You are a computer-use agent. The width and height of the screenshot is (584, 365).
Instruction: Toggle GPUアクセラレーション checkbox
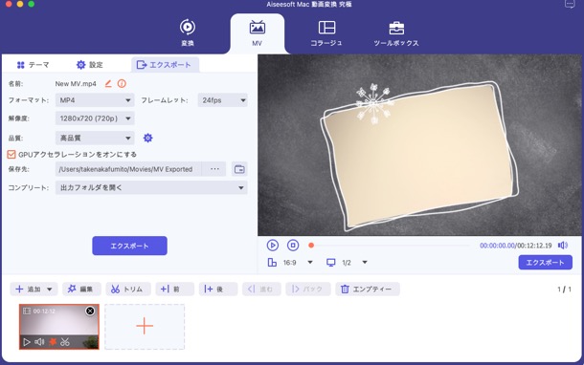tap(11, 154)
